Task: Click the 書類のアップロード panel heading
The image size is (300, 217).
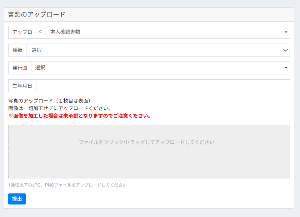Action: point(37,15)
